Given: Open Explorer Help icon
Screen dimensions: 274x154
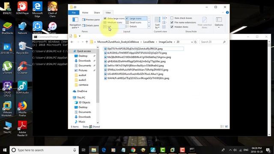Looking at the screenshot, I should (x=227, y=12).
